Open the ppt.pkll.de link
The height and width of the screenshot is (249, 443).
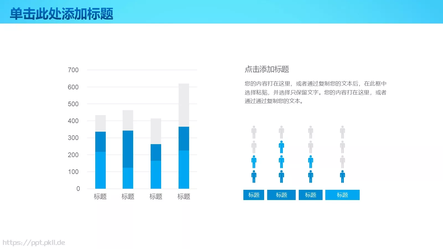[x=33, y=243]
